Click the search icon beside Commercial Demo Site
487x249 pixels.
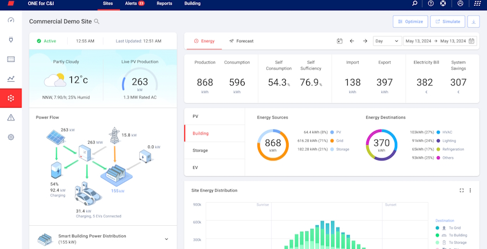tap(97, 21)
